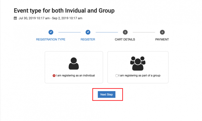Select the registering as an individual radio
The image size is (202, 121).
54,75
